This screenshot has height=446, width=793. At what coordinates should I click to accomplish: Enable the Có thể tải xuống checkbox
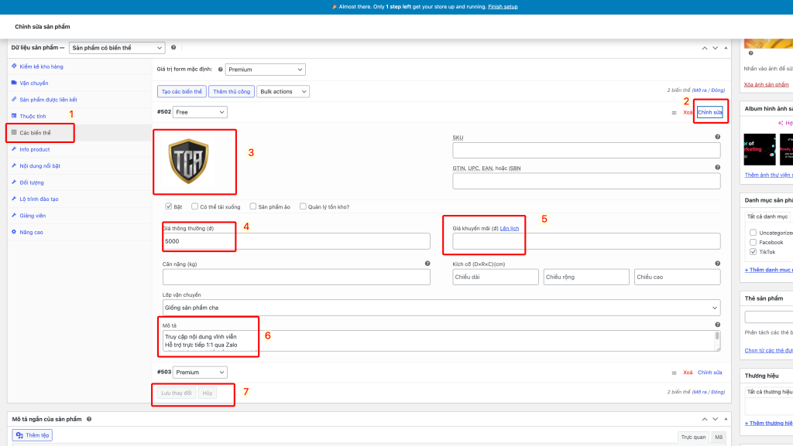[x=194, y=206]
